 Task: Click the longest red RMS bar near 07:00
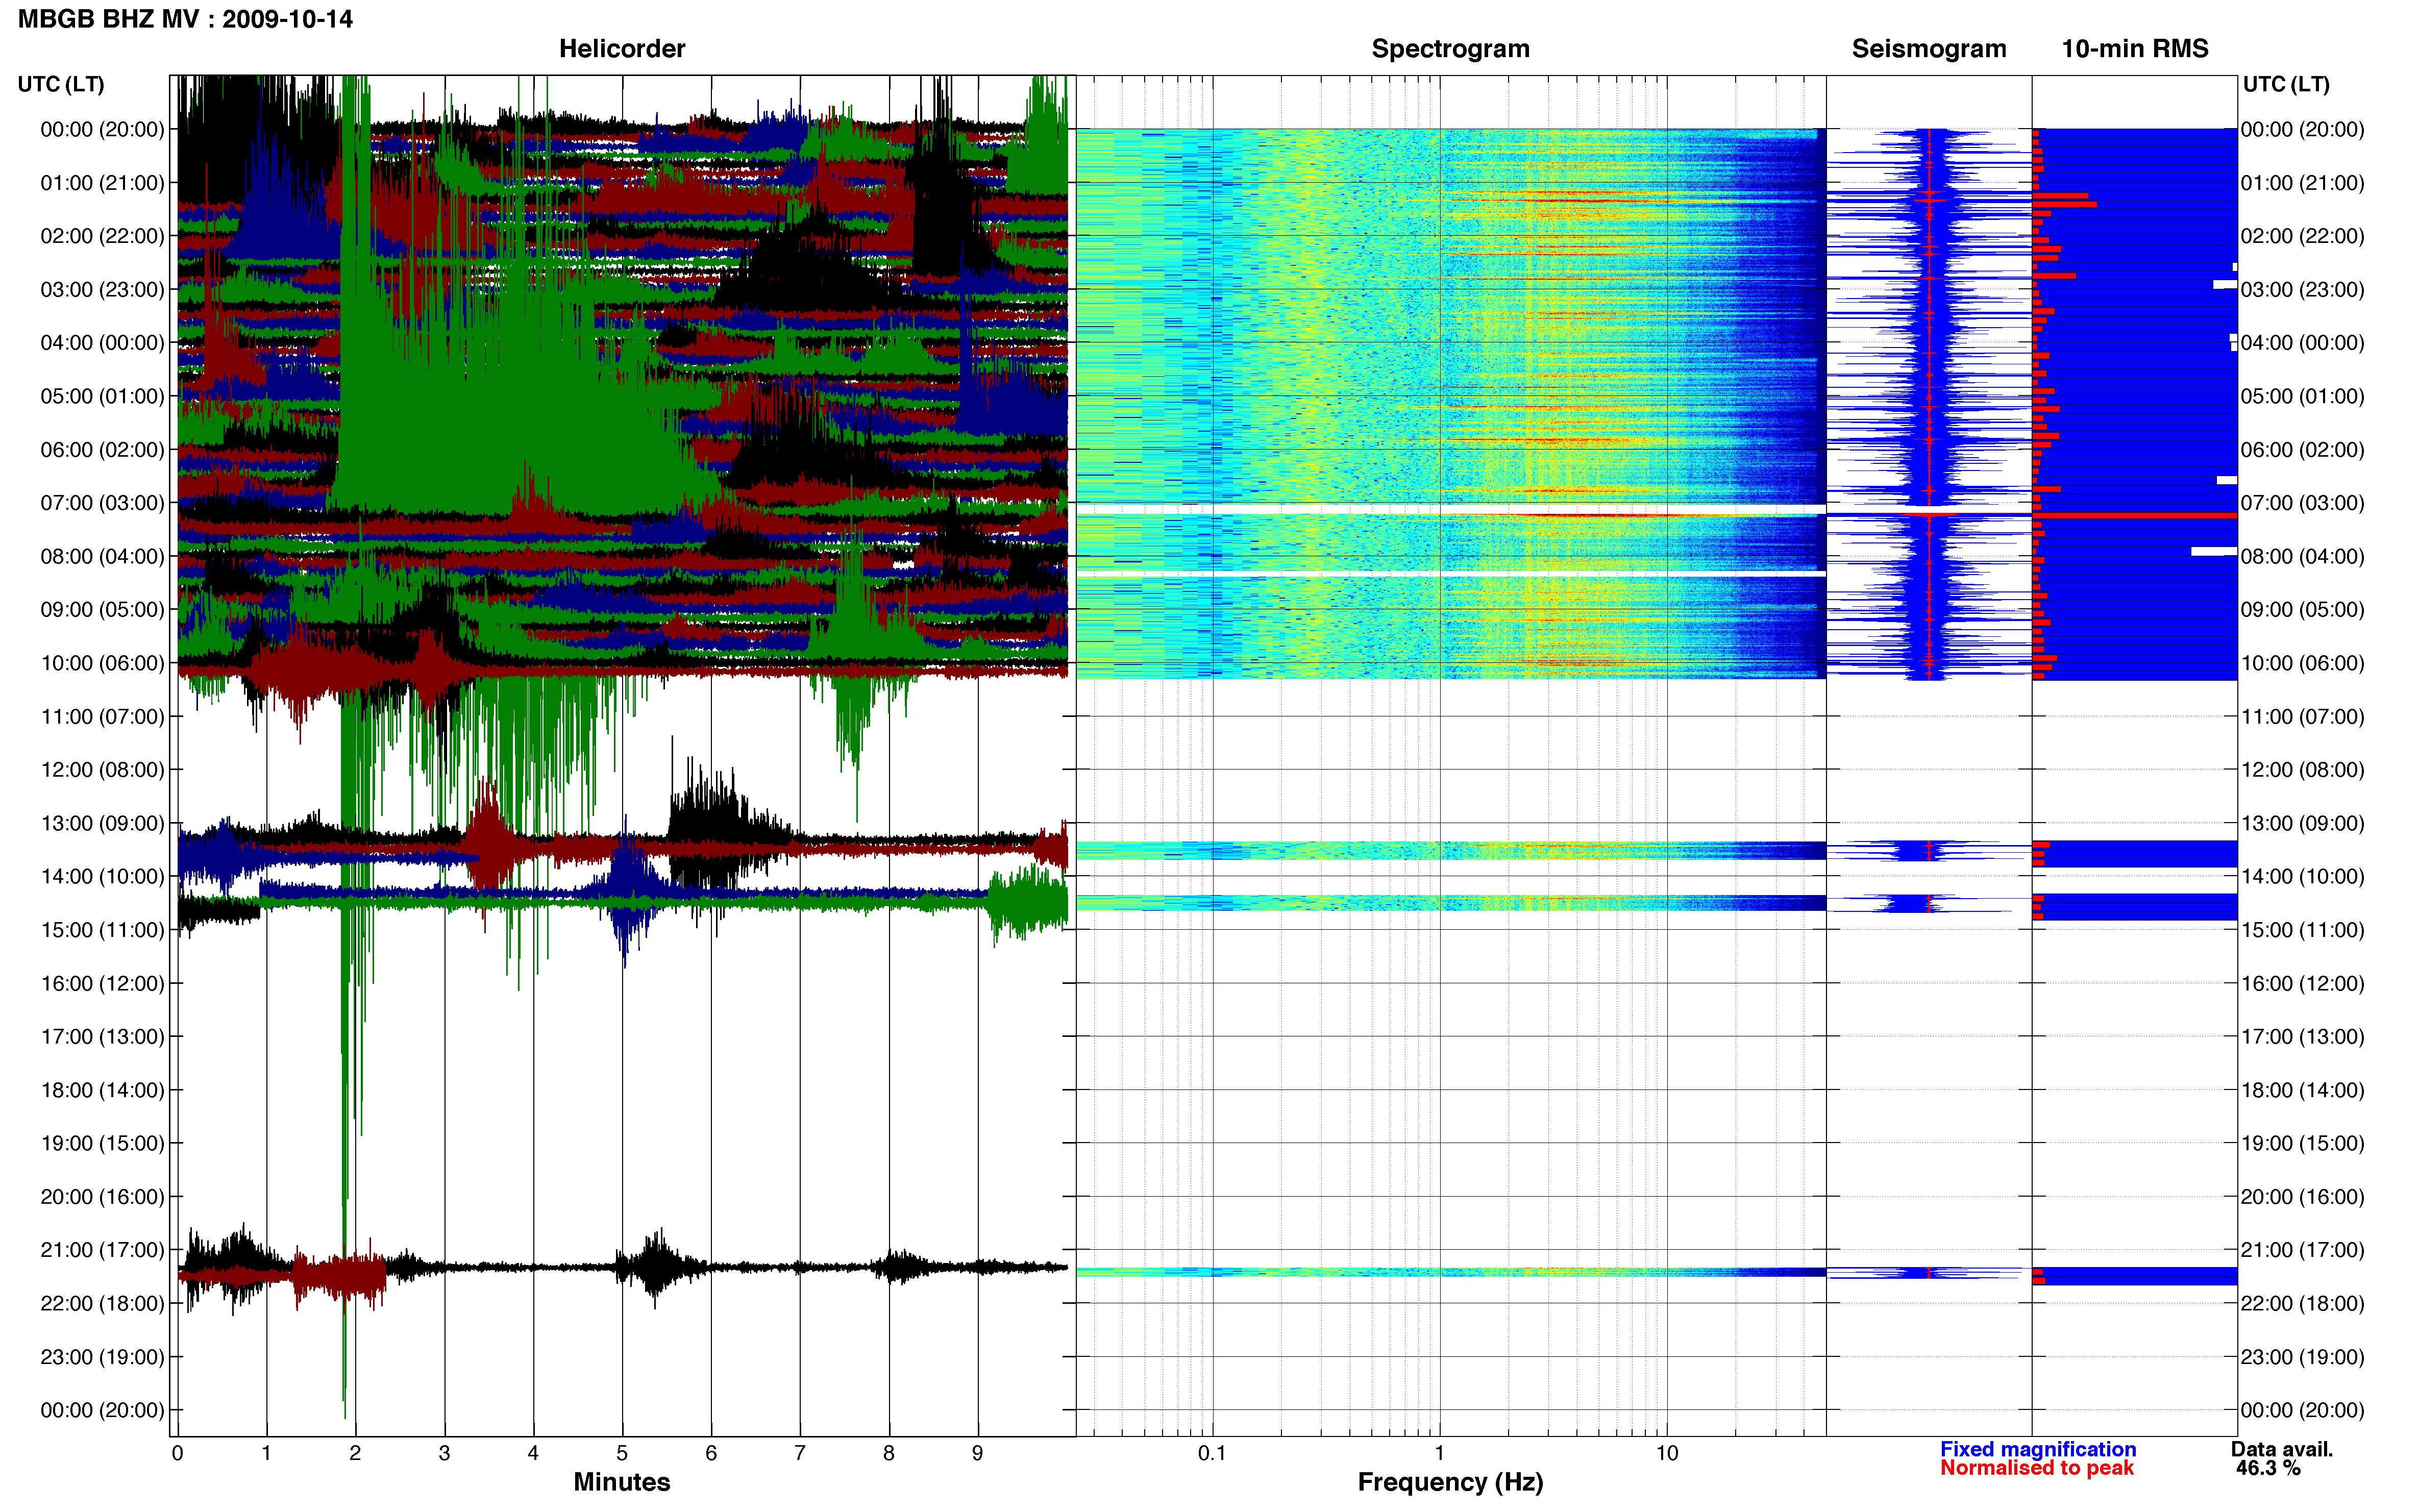point(2134,516)
